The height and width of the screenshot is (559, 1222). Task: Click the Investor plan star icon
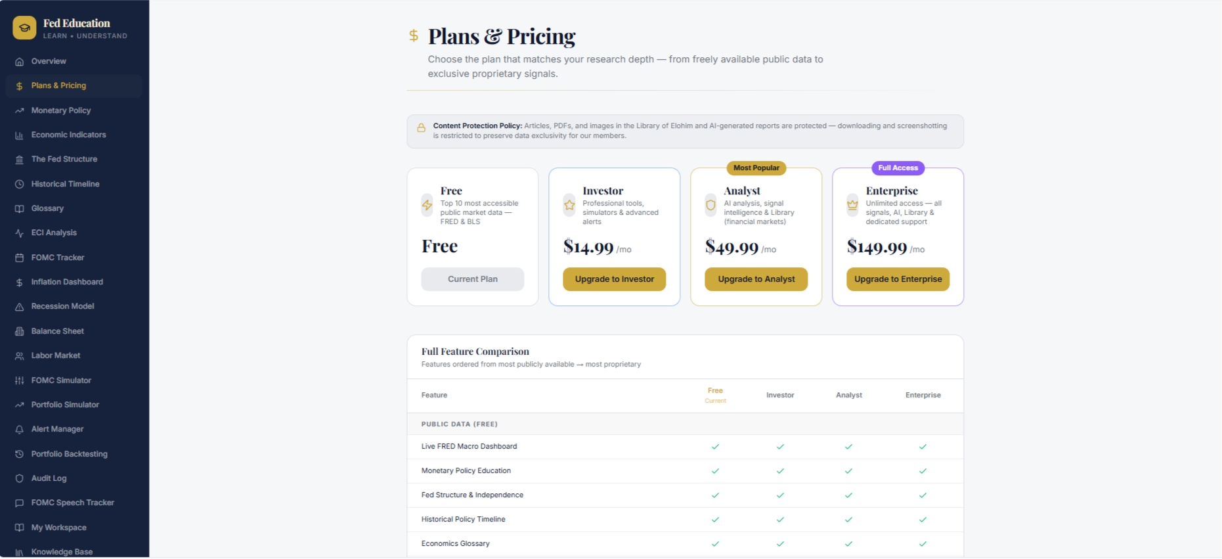(x=569, y=205)
